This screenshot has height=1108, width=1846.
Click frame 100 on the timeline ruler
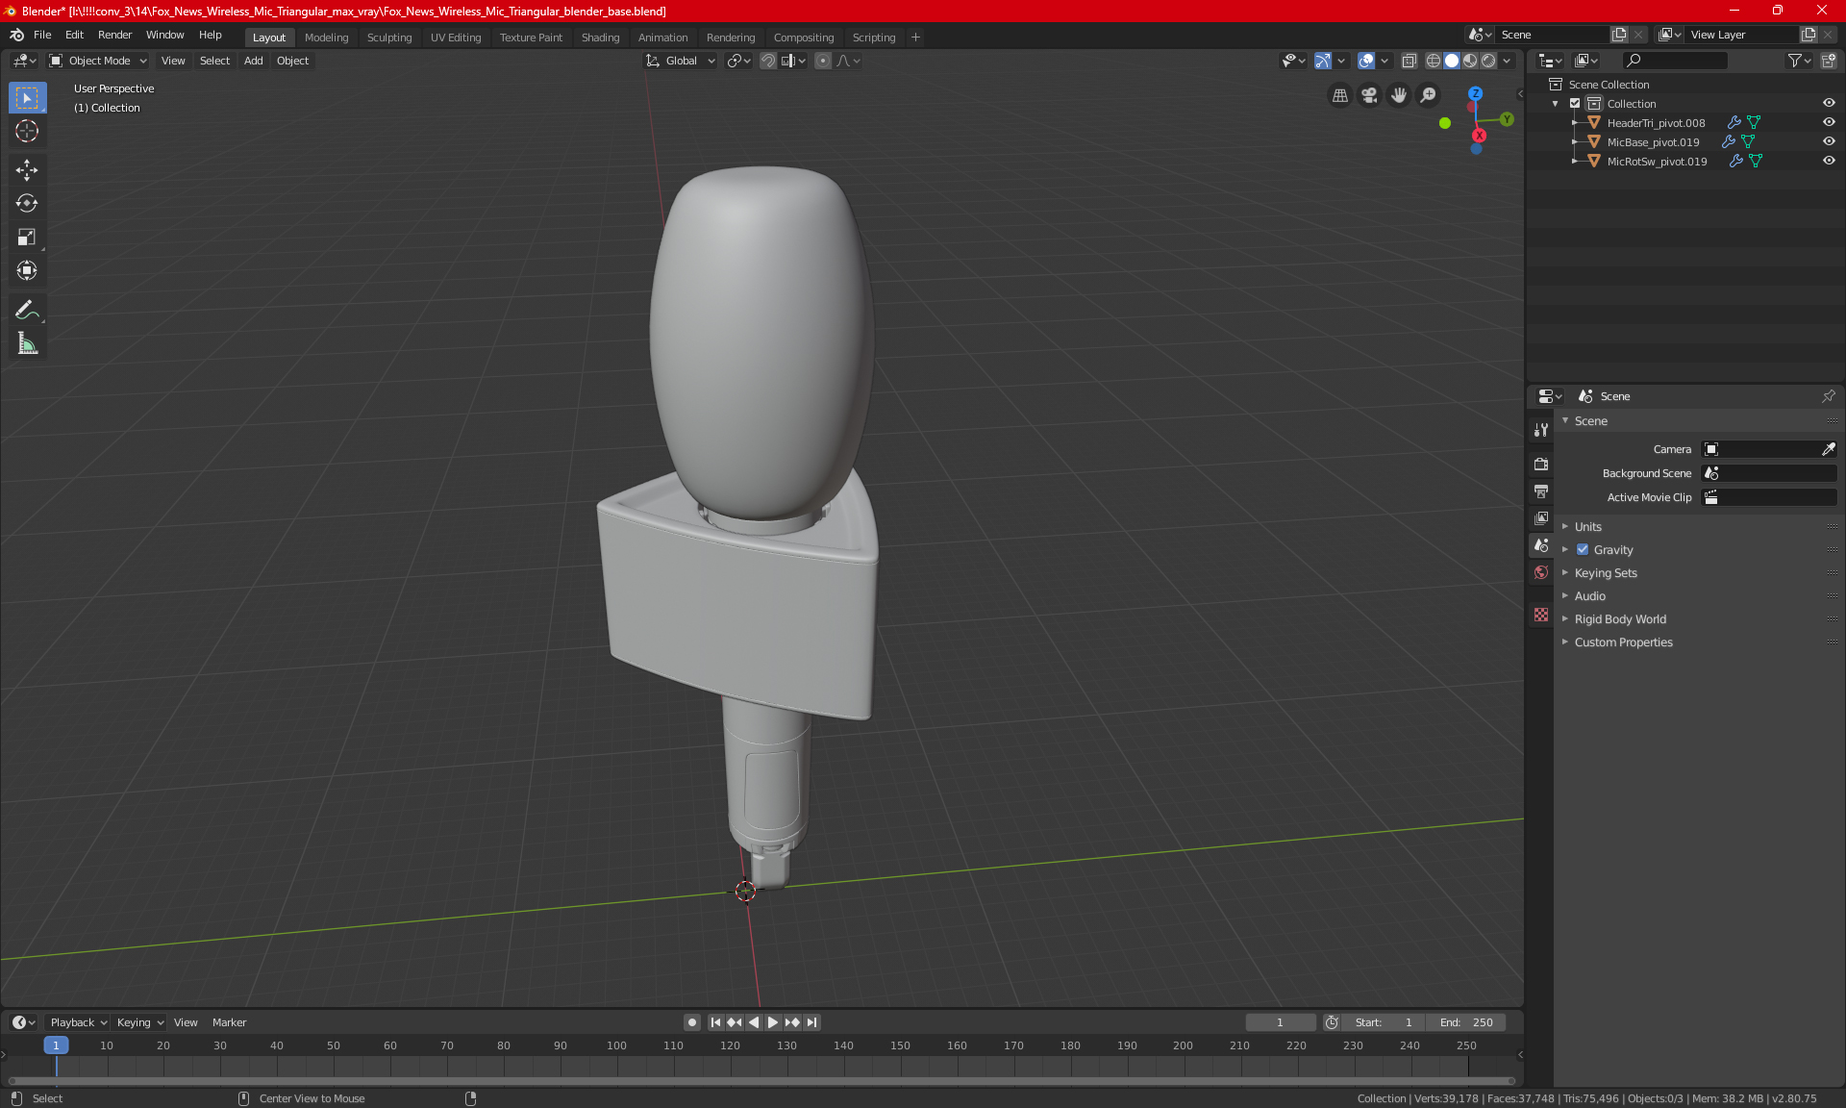click(x=616, y=1045)
